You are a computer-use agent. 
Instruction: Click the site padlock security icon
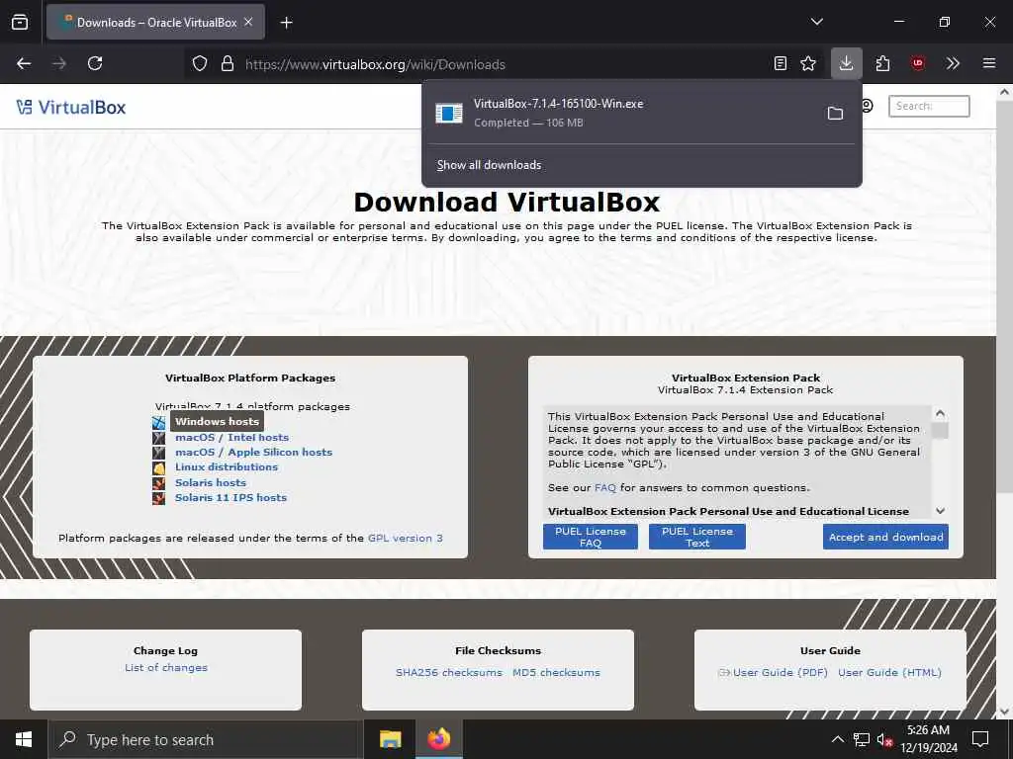(x=227, y=64)
